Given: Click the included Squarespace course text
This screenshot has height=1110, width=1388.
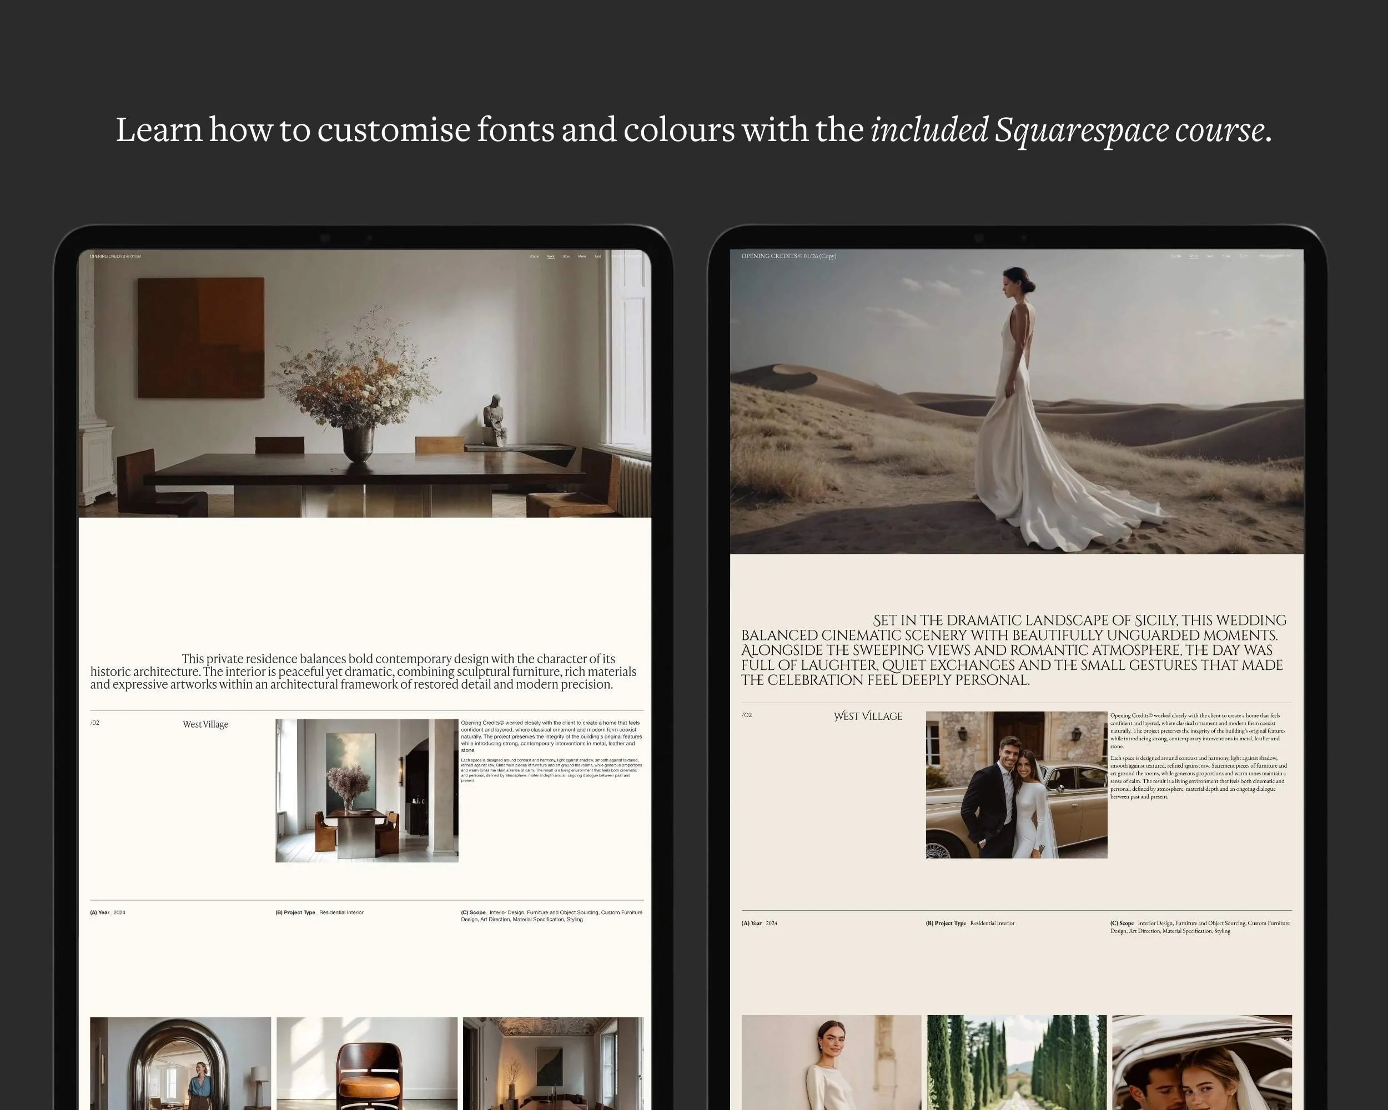Looking at the screenshot, I should [x=1068, y=130].
